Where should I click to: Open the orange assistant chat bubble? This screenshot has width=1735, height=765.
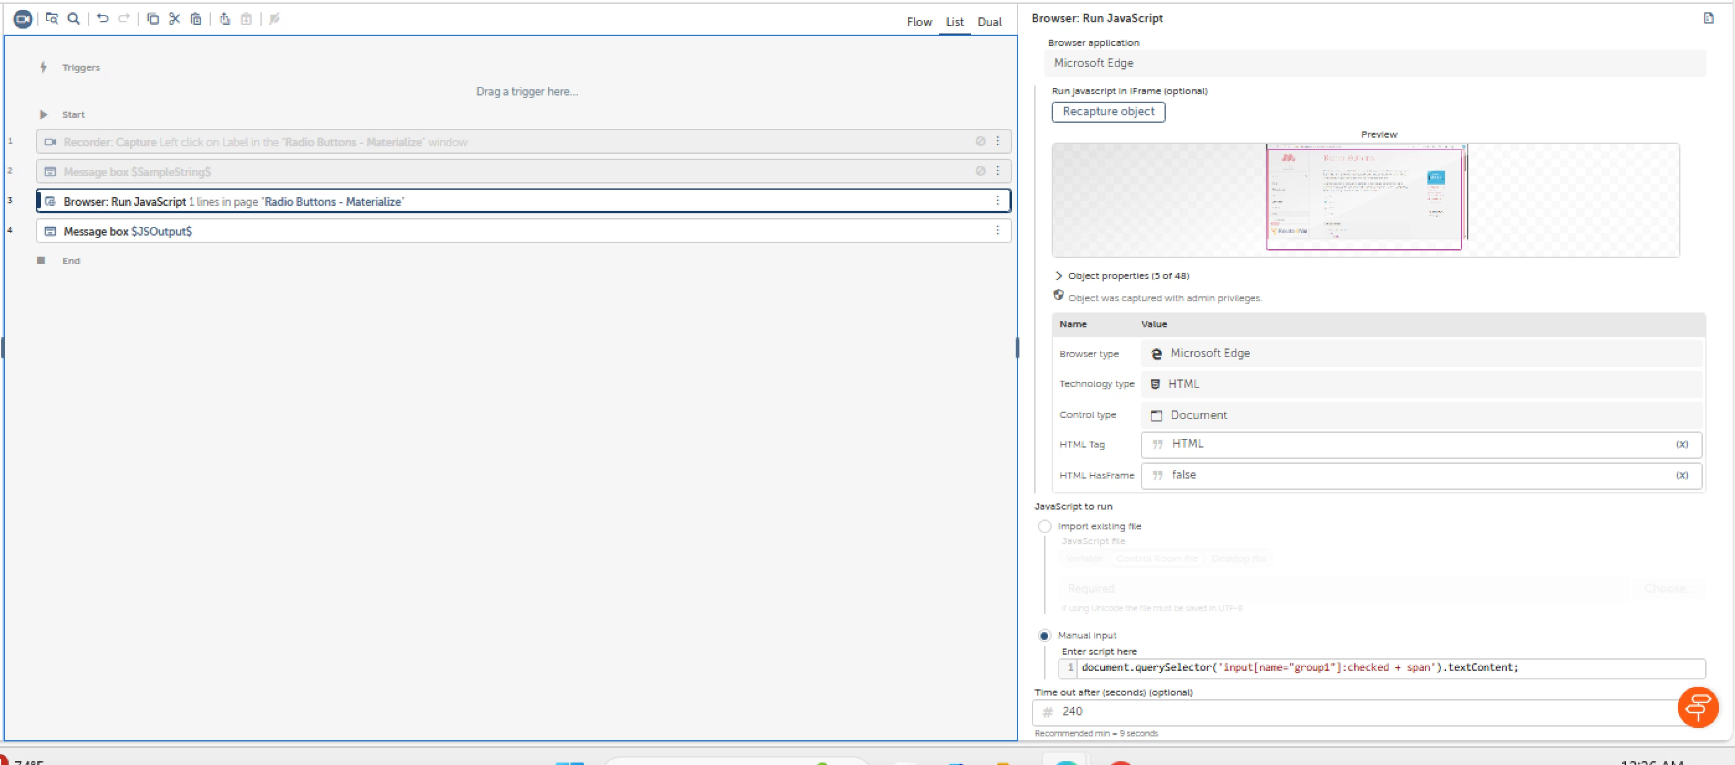click(x=1697, y=707)
